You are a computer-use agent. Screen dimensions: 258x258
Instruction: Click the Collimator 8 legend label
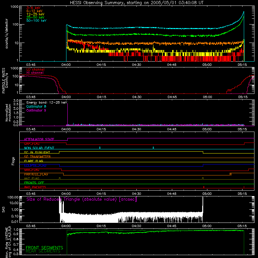pos(36,106)
